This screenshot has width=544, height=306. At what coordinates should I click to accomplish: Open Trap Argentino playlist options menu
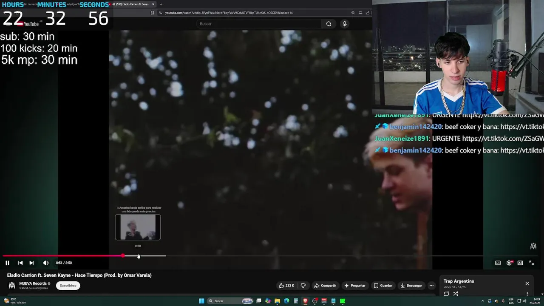(x=527, y=294)
